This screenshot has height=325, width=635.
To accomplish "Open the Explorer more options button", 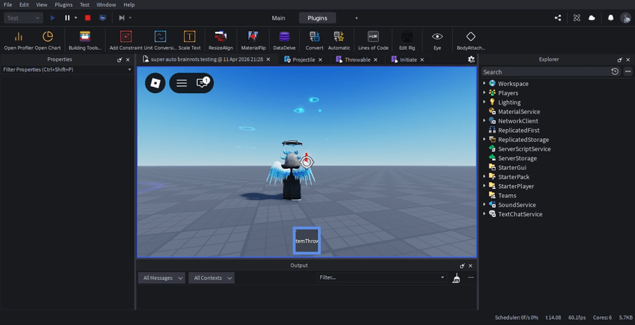I will (628, 72).
